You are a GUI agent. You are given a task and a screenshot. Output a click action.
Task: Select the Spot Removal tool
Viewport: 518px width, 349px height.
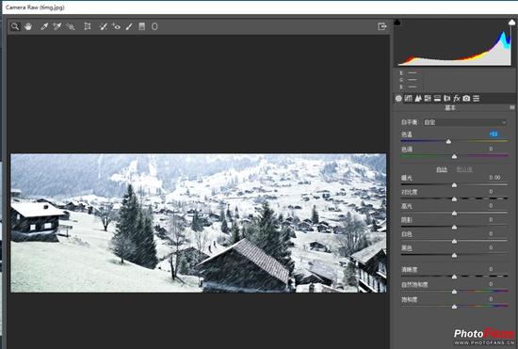coord(104,26)
